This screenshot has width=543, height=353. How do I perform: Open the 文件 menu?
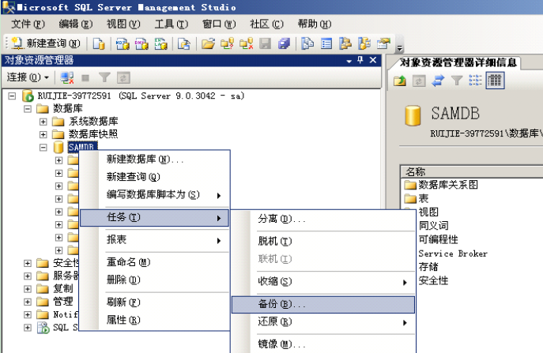(x=28, y=24)
